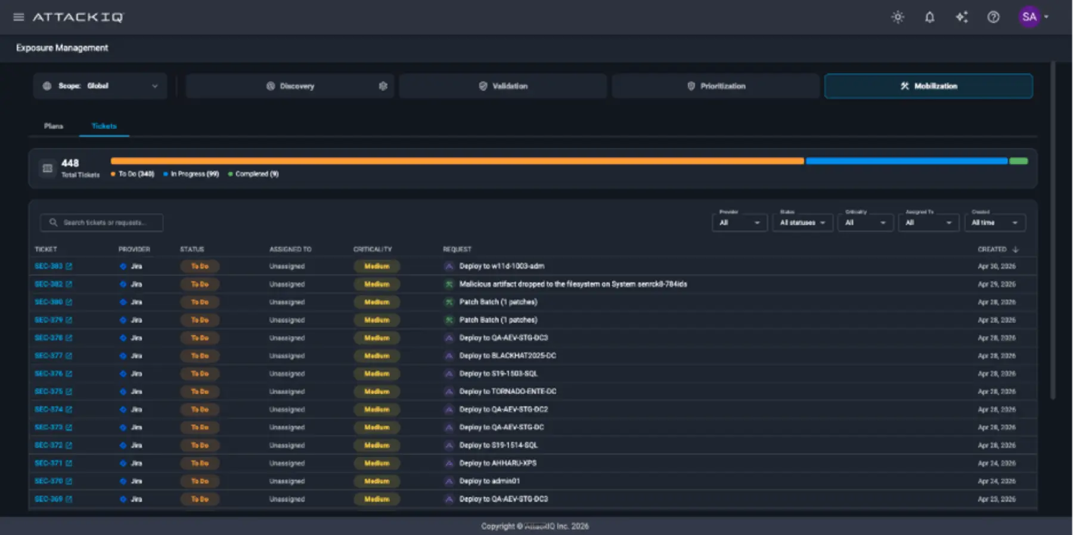Switch to the Discovery stage tab

pyautogui.click(x=290, y=86)
